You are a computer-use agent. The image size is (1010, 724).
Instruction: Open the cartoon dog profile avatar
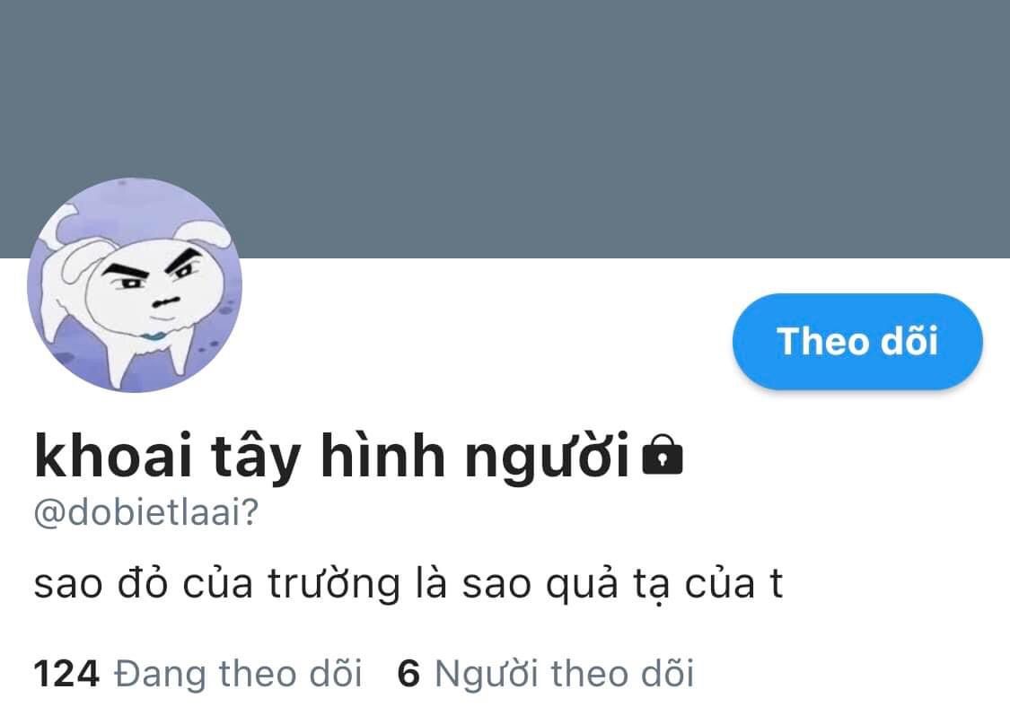tap(135, 285)
